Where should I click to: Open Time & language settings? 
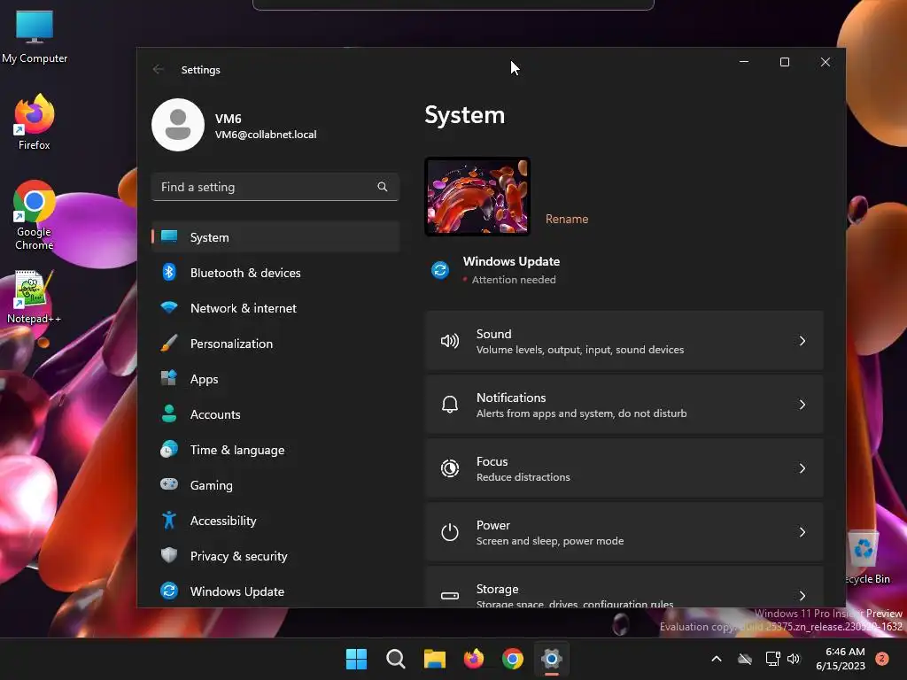click(x=275, y=449)
